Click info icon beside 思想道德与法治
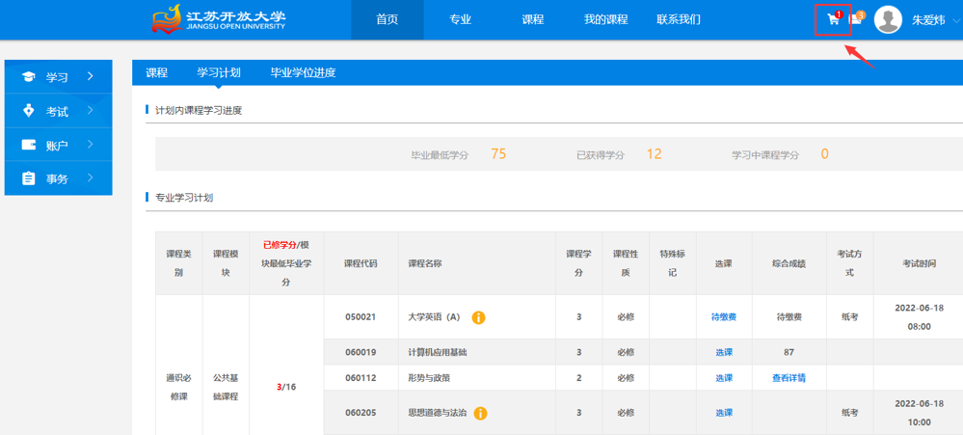Viewport: 963px width, 435px height. click(x=480, y=414)
